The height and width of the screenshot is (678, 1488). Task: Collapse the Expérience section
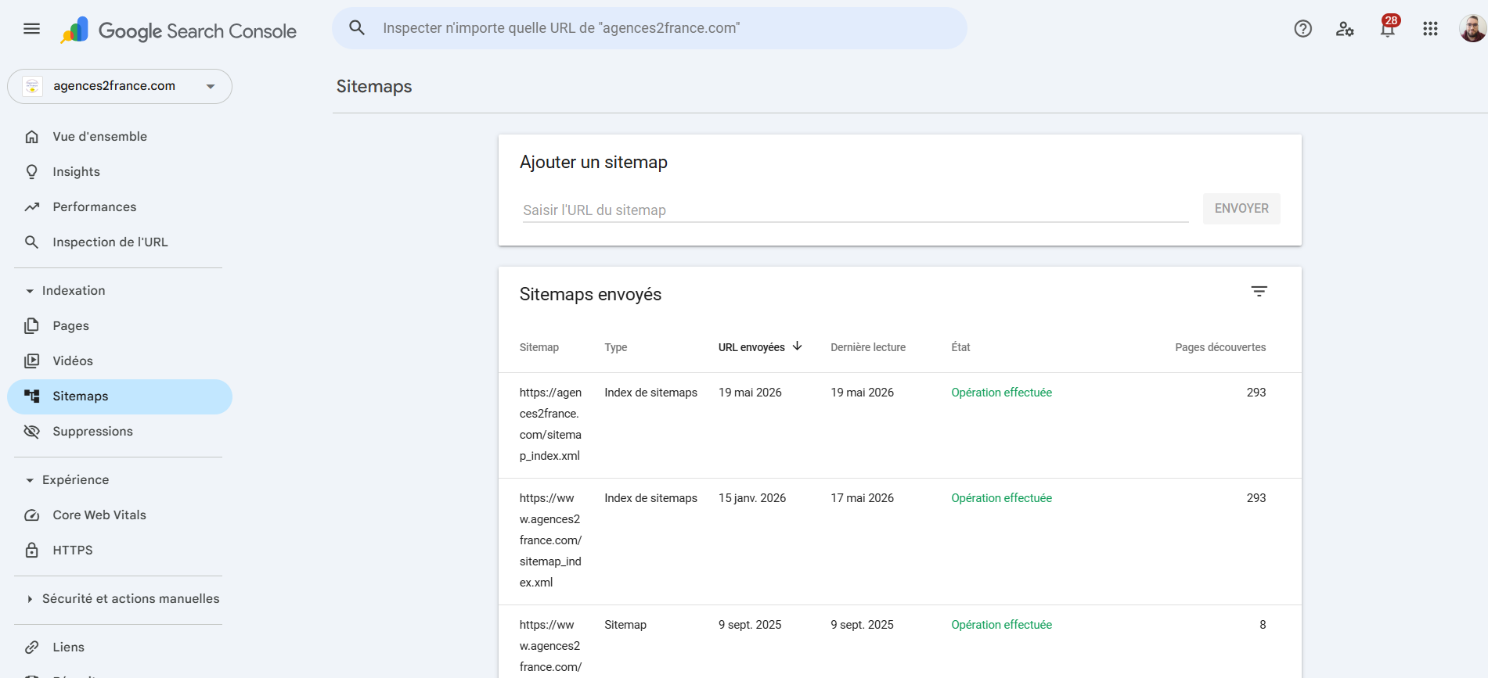(30, 480)
